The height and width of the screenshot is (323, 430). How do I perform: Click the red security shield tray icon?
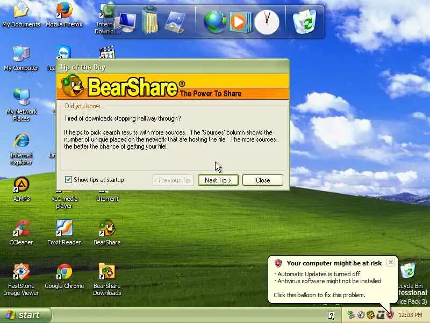tap(390, 315)
